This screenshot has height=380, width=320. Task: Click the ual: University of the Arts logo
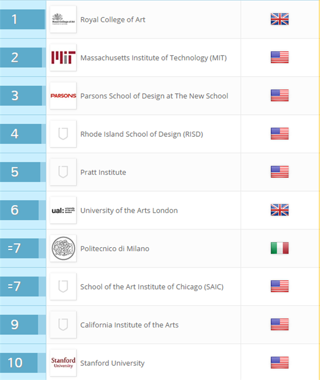[63, 210]
